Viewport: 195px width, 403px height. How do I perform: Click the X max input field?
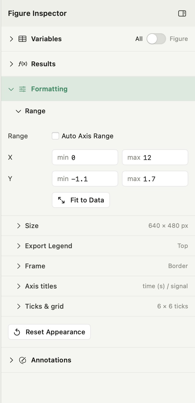point(155,157)
